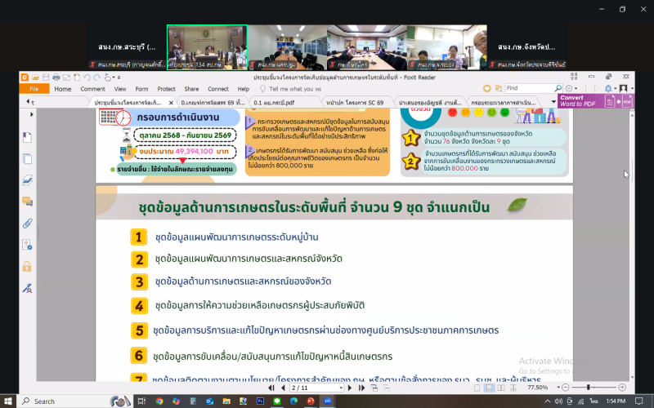
Task: Open the Protect ribbon tab
Action: 166,88
